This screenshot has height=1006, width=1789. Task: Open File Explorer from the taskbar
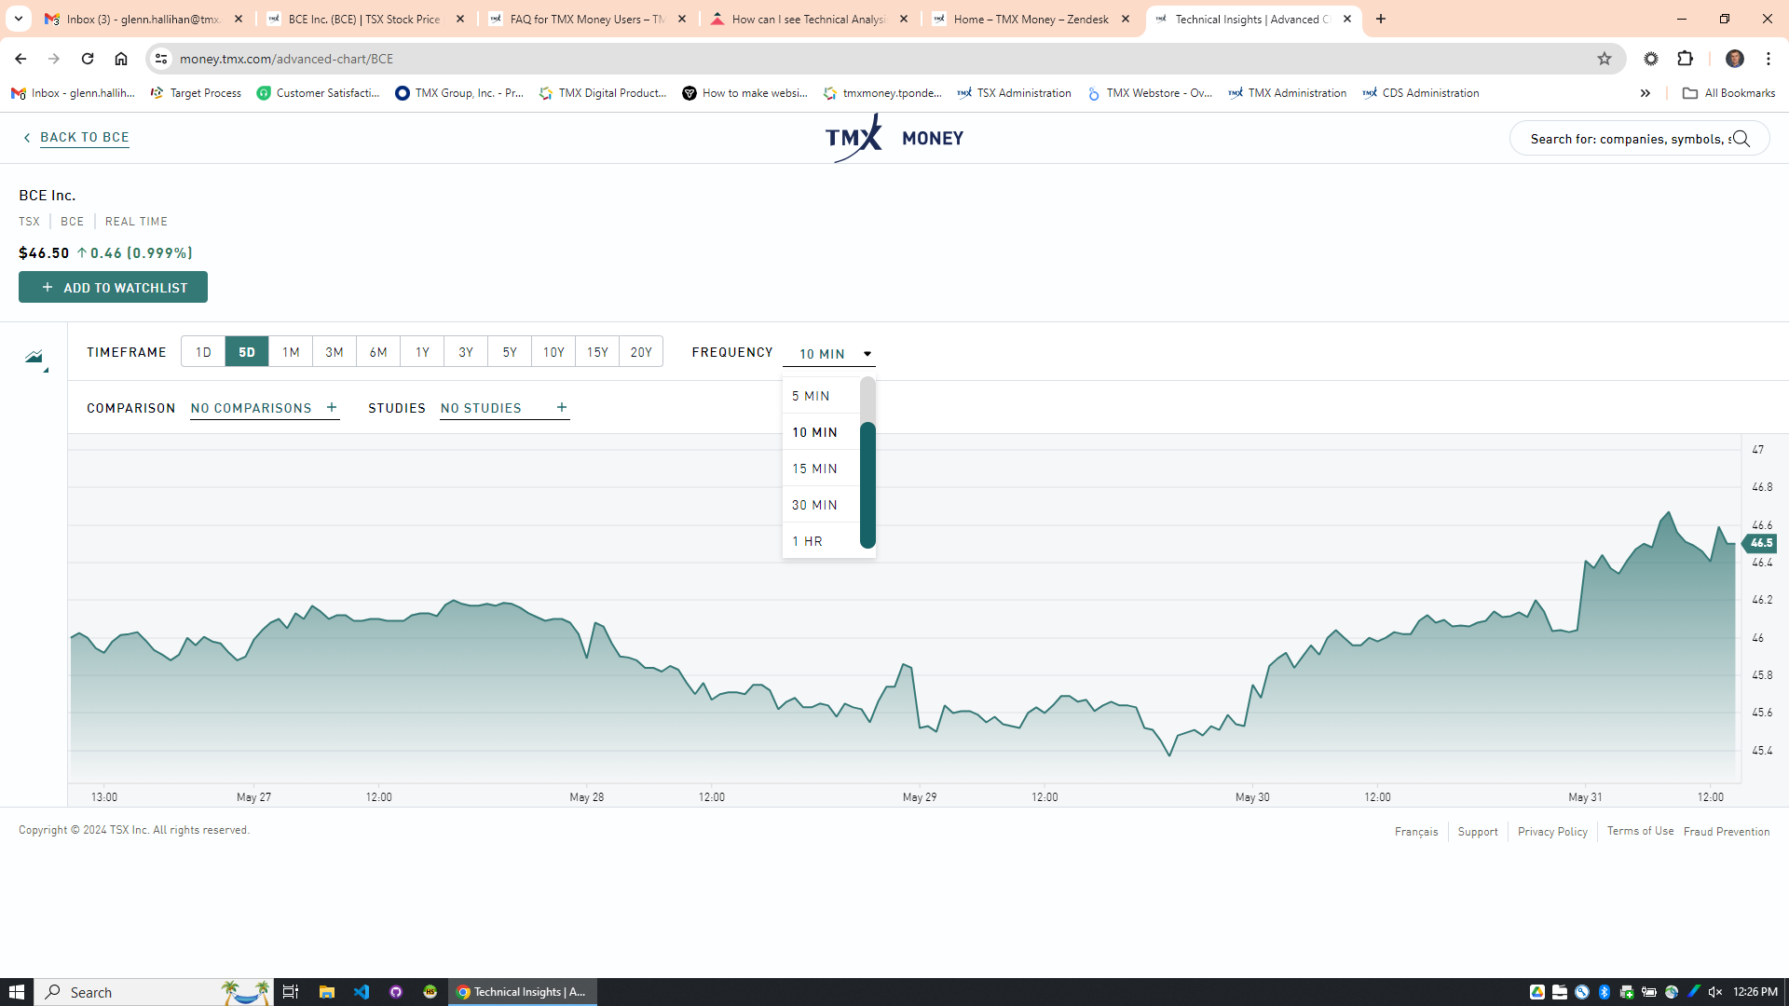pos(326,992)
